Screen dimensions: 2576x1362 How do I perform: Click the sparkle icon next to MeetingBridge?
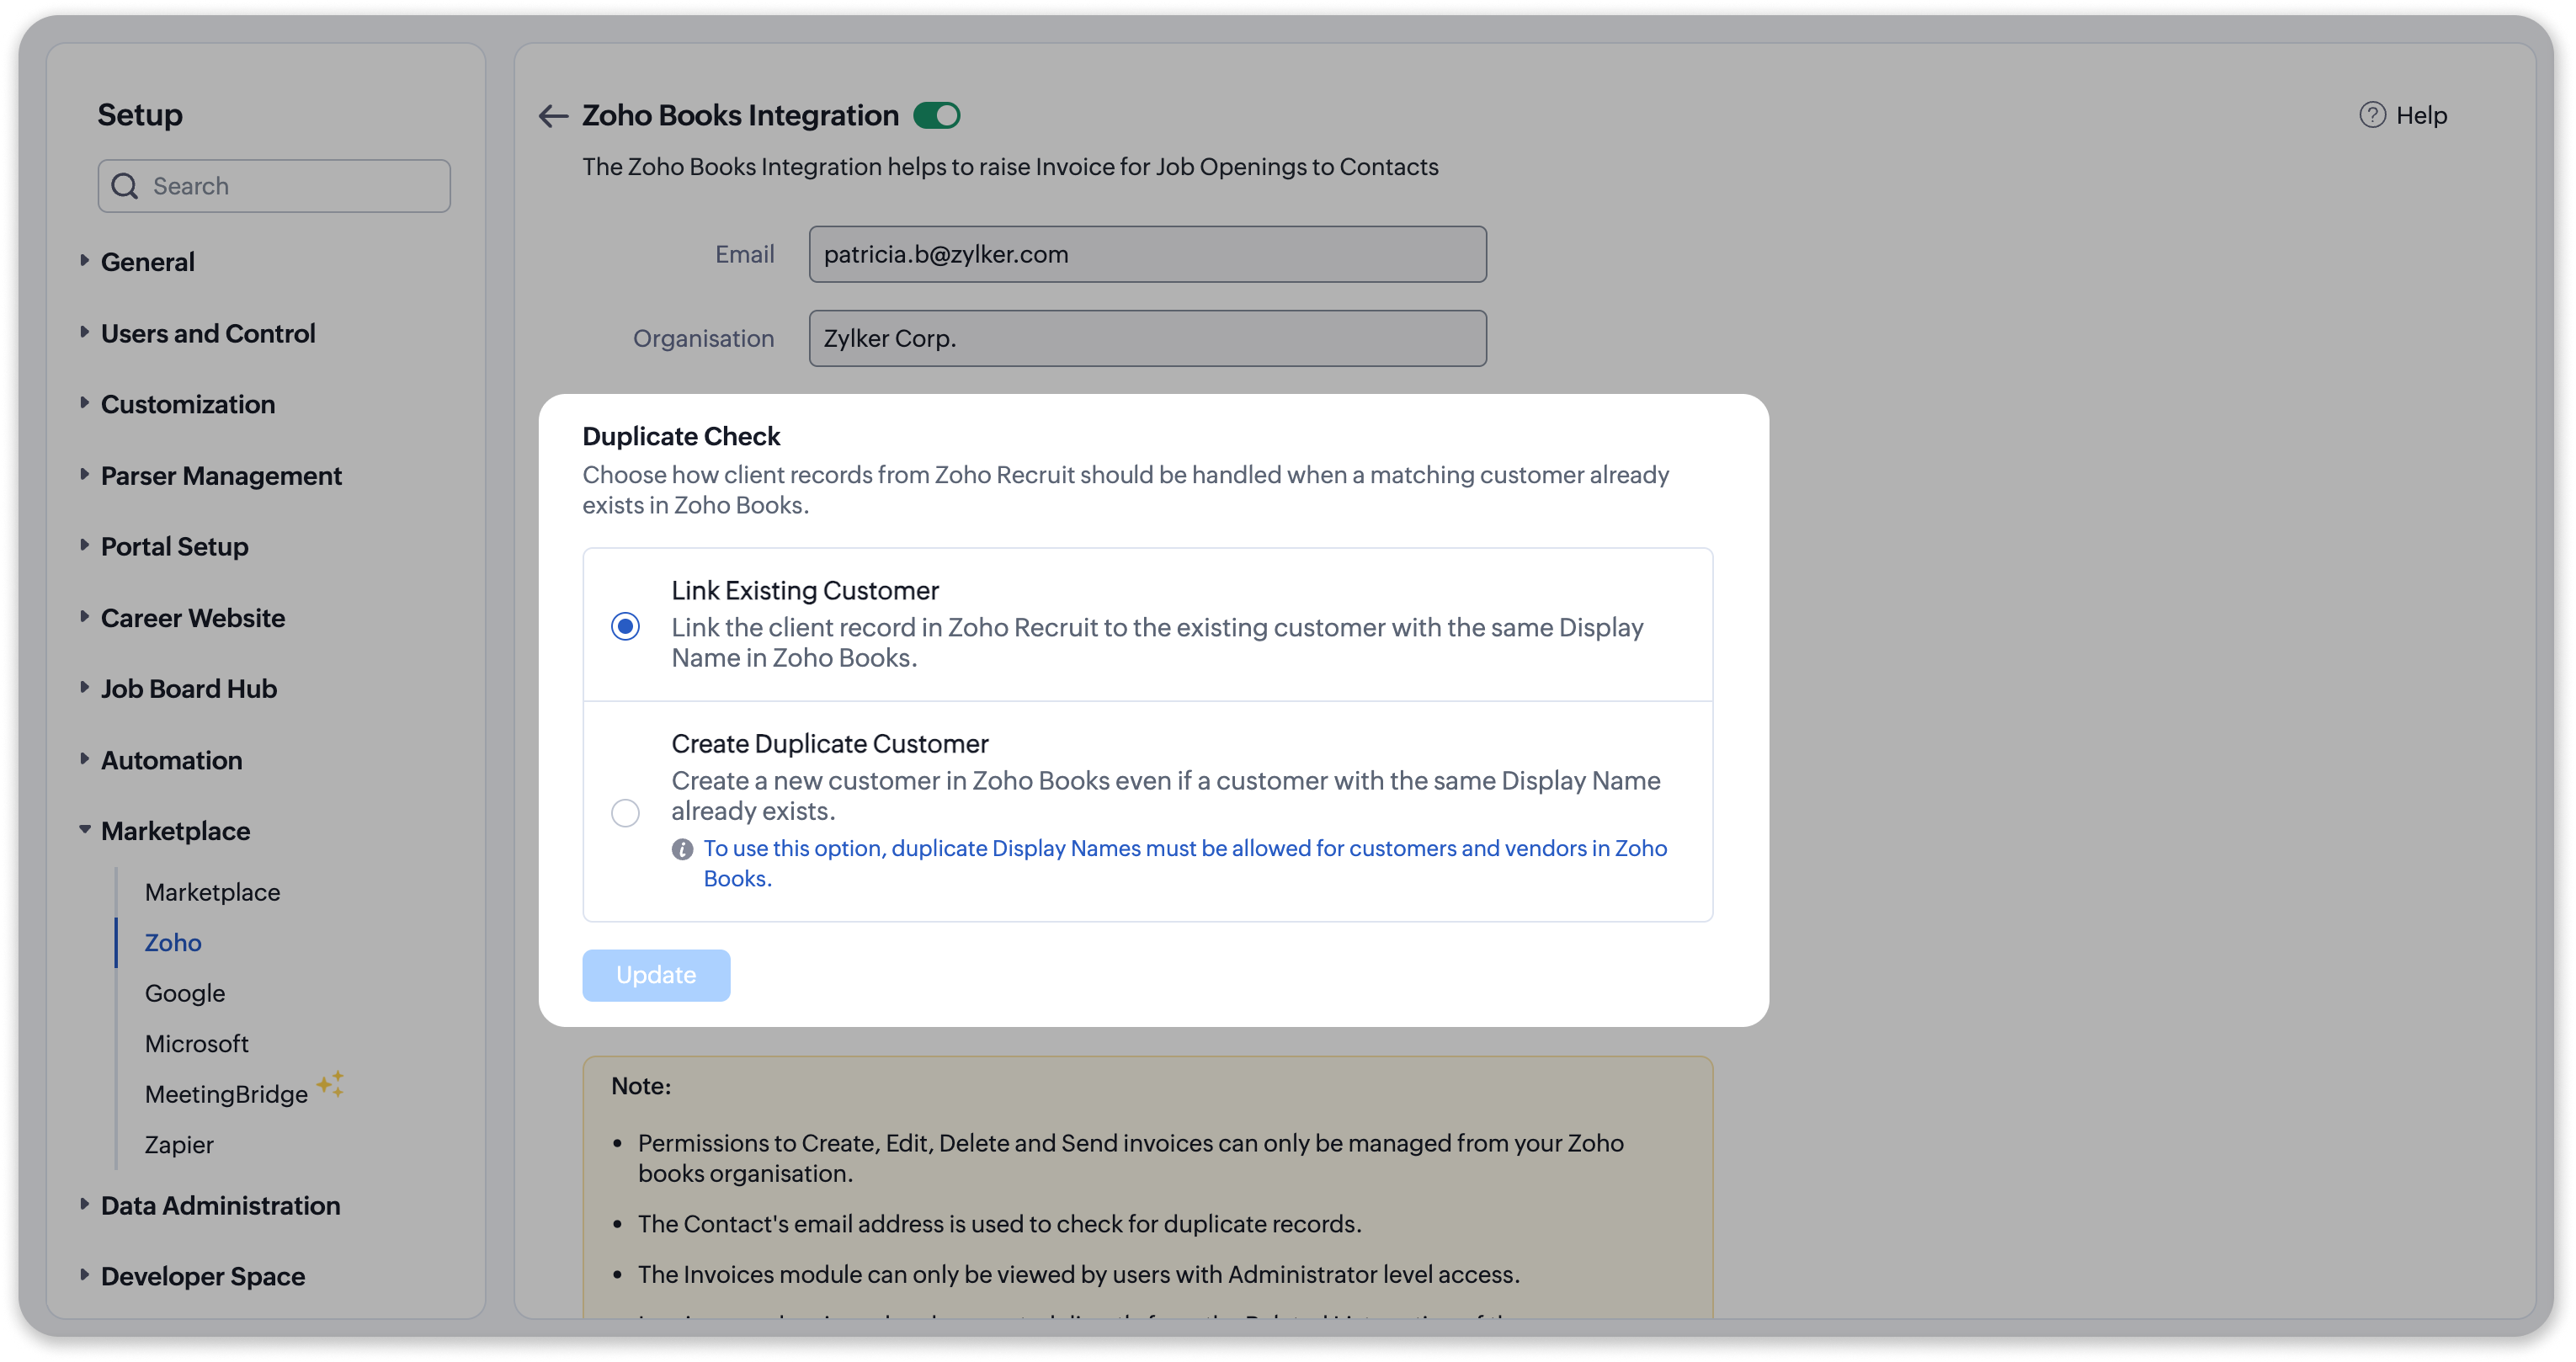point(331,1084)
